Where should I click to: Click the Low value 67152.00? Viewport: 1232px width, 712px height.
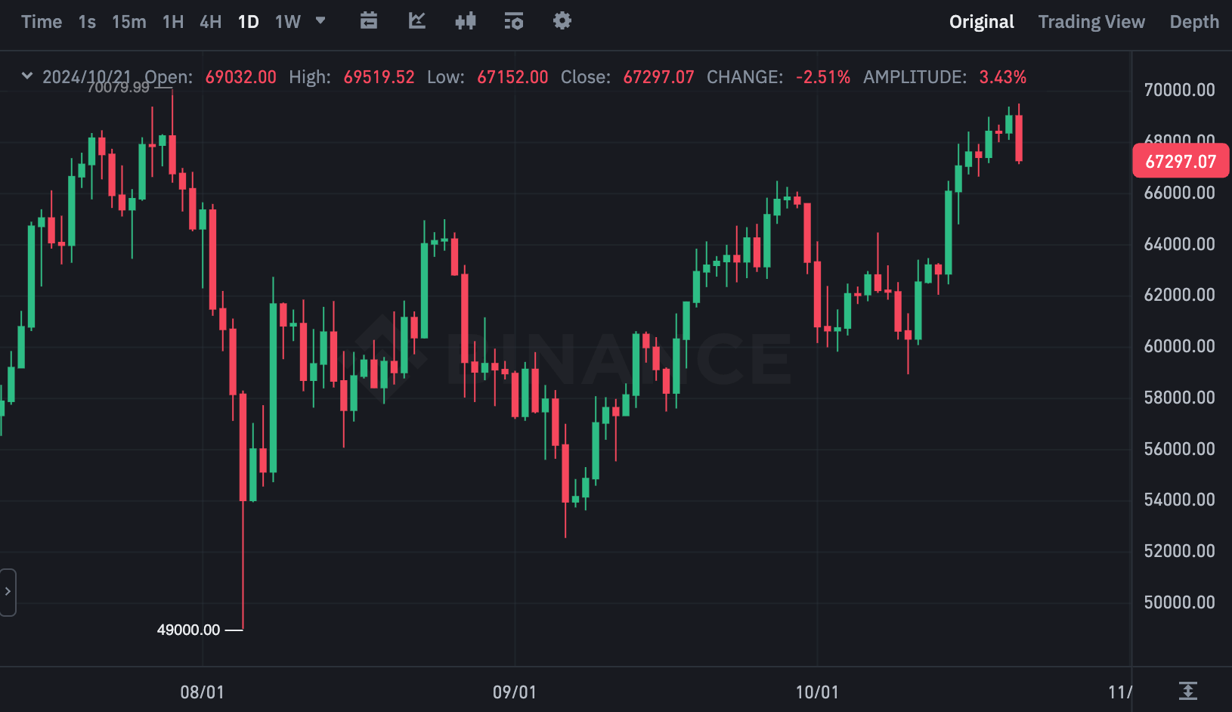click(512, 77)
